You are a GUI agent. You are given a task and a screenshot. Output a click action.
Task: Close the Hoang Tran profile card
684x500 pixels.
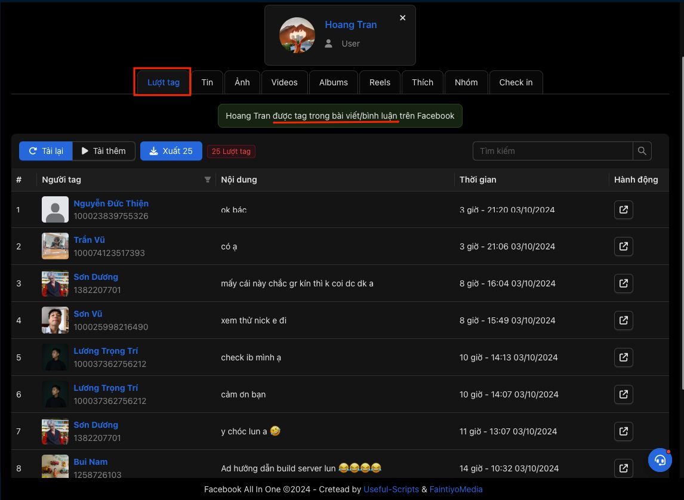pos(403,18)
